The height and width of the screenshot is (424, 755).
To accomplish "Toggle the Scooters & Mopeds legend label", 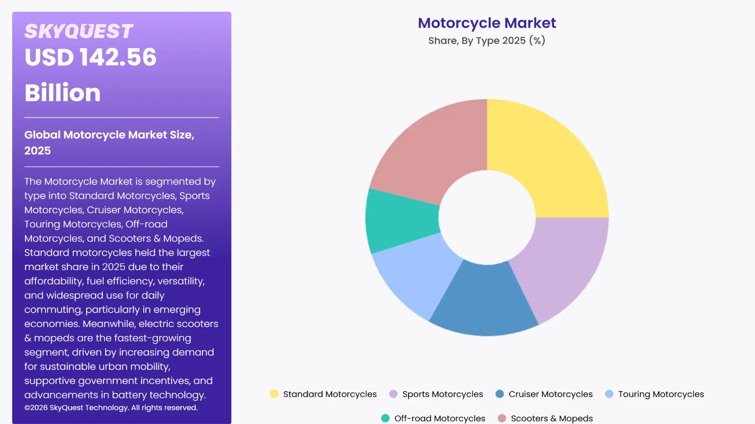I will pos(552,418).
